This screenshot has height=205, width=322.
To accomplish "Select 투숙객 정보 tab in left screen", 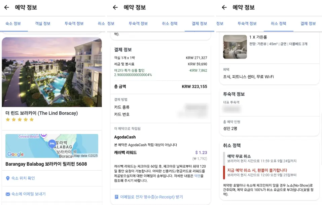I will click(74, 24).
